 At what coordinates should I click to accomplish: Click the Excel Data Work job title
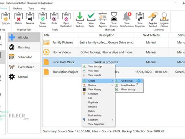(63, 62)
